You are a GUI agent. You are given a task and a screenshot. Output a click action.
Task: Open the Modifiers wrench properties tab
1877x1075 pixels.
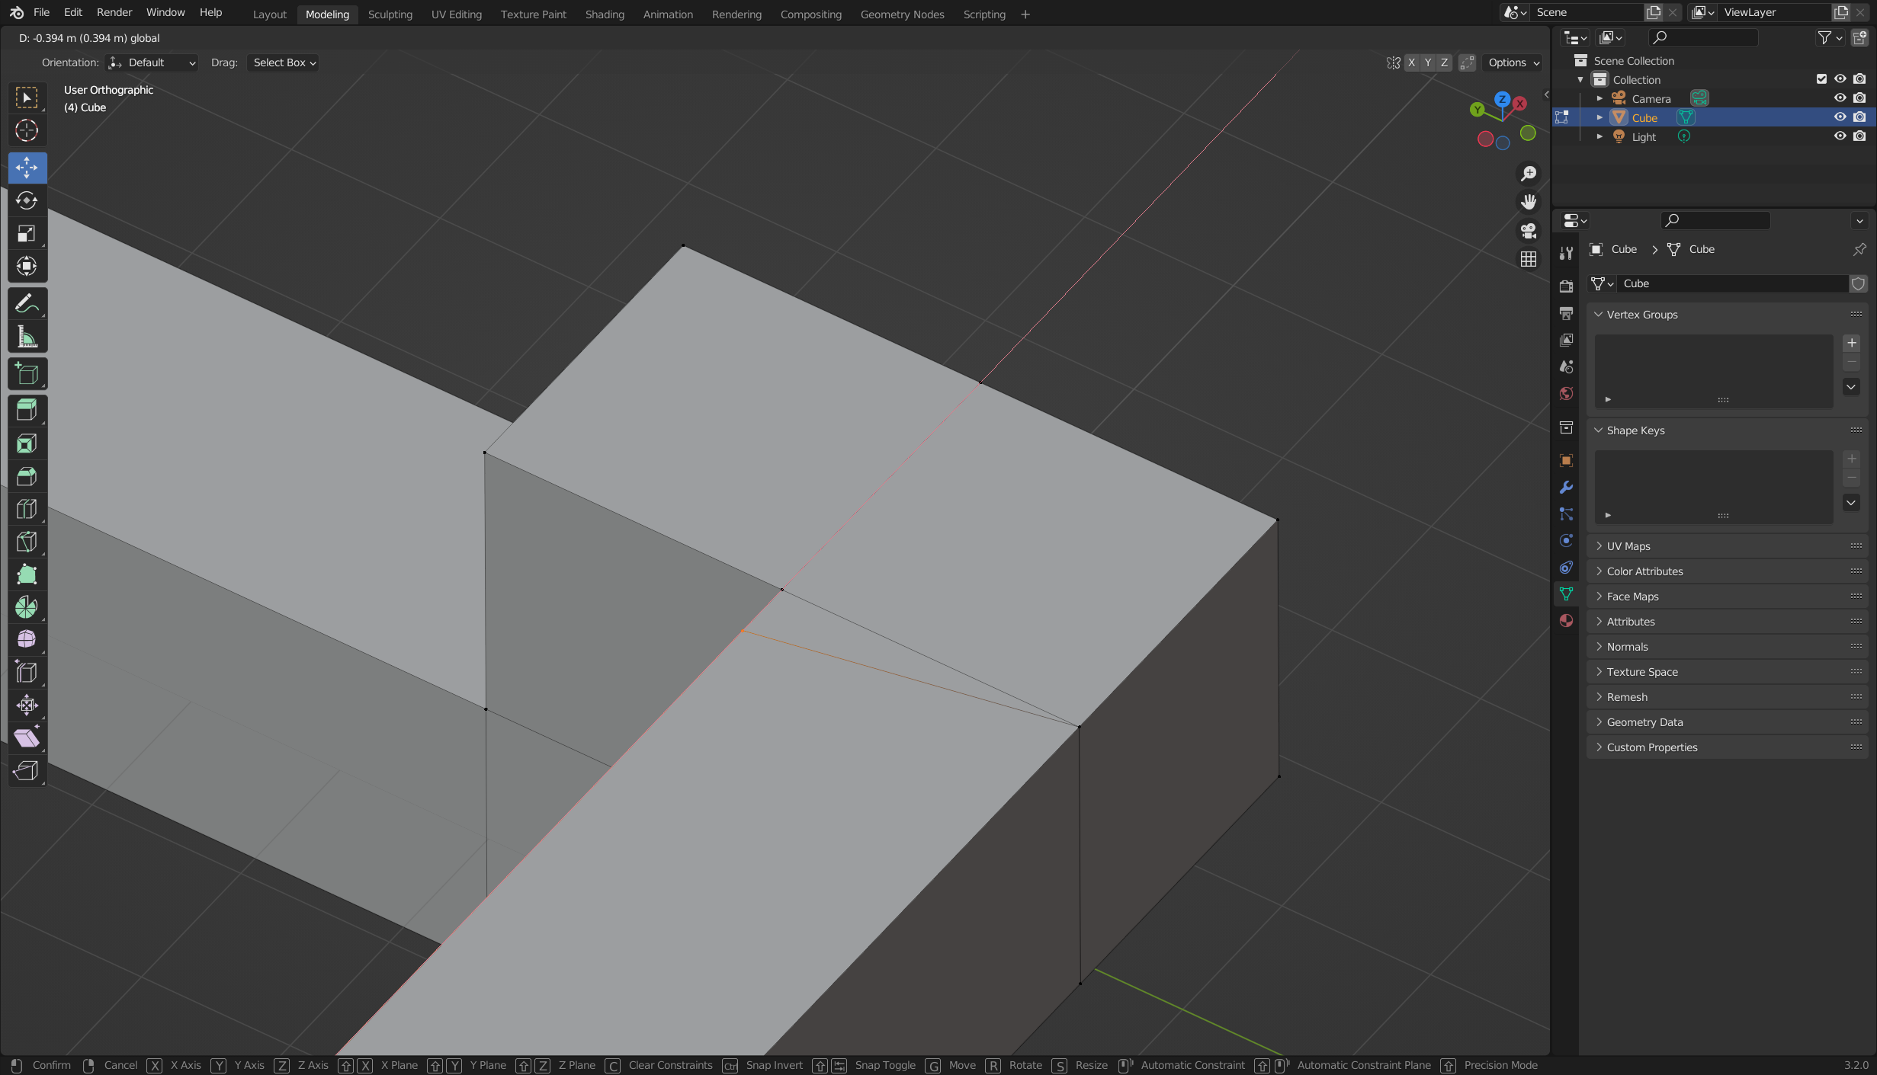coord(1566,488)
